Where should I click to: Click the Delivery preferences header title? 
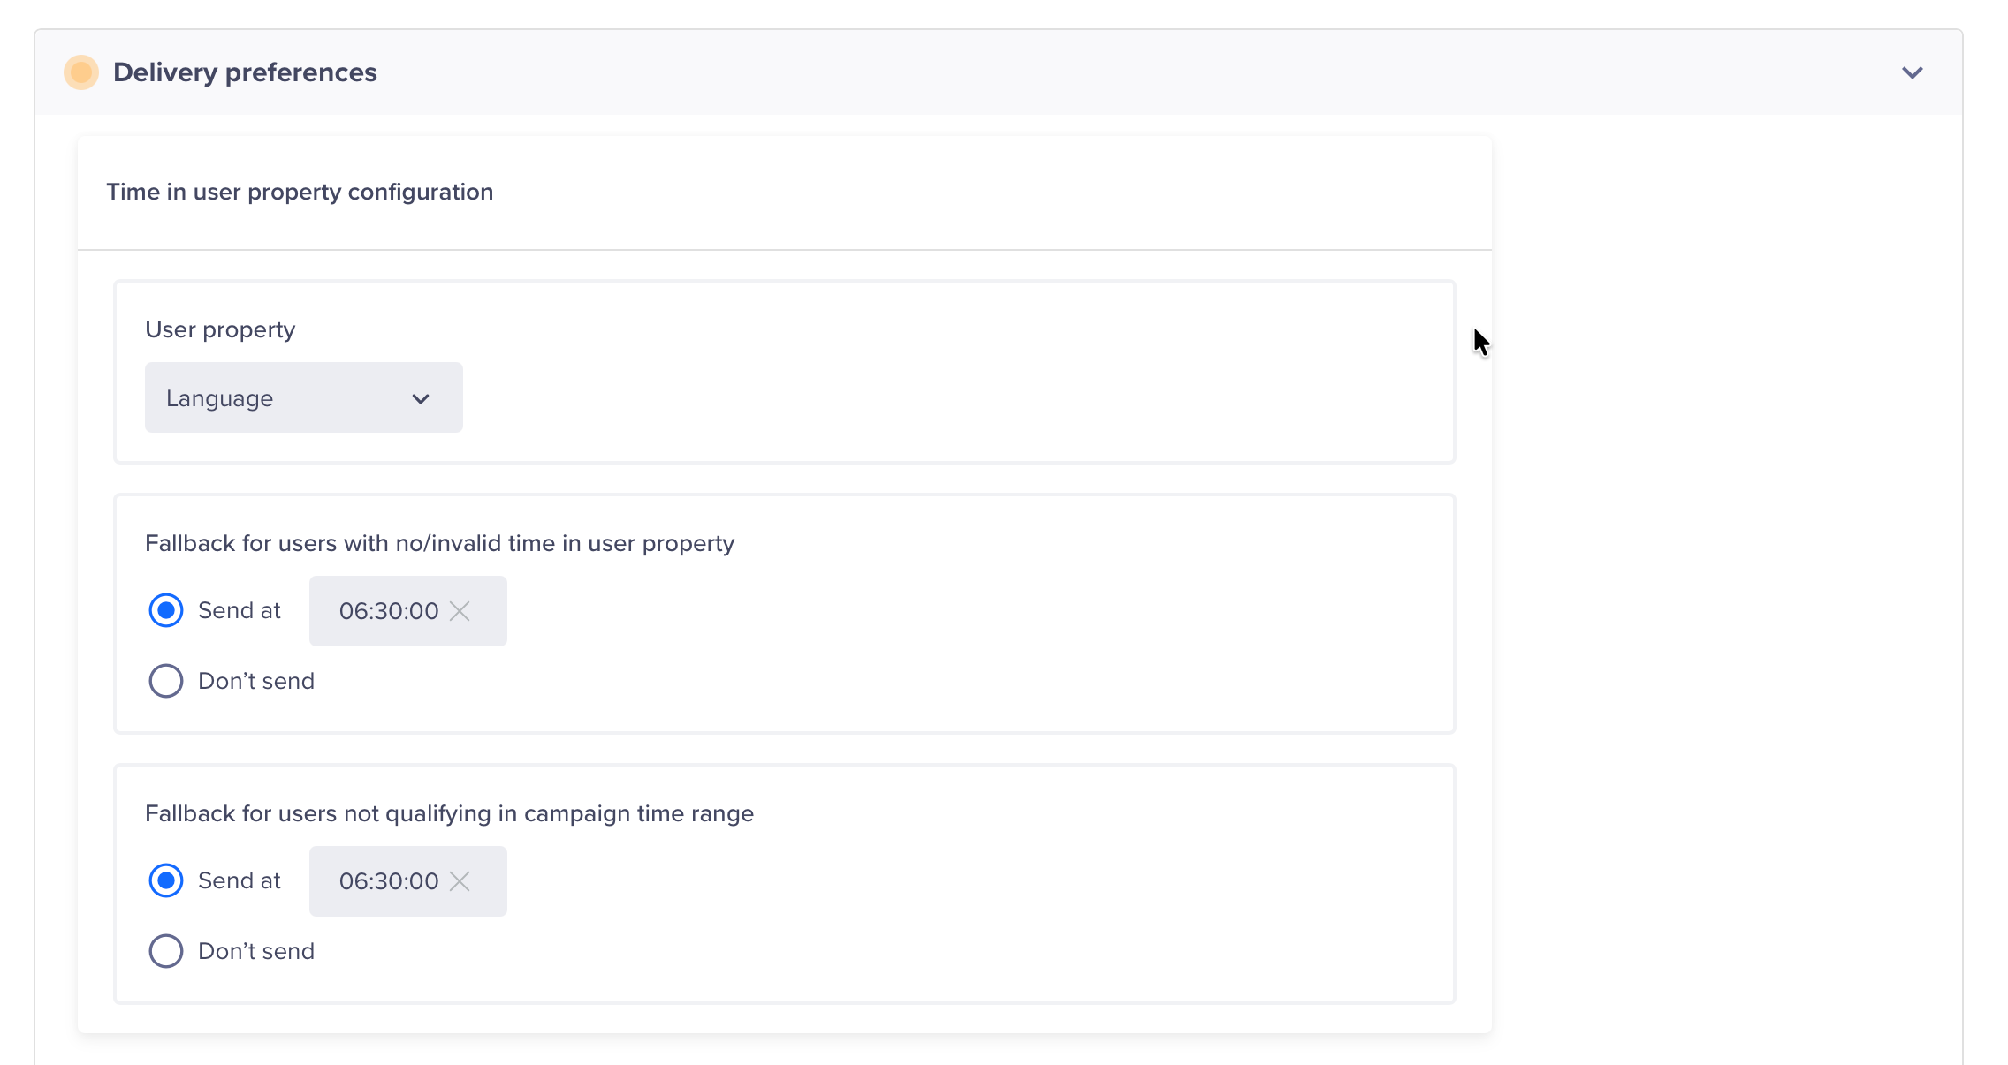(x=245, y=72)
